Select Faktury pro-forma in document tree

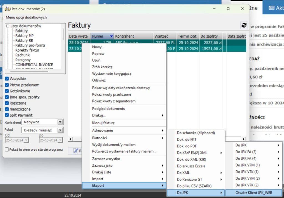(30, 45)
